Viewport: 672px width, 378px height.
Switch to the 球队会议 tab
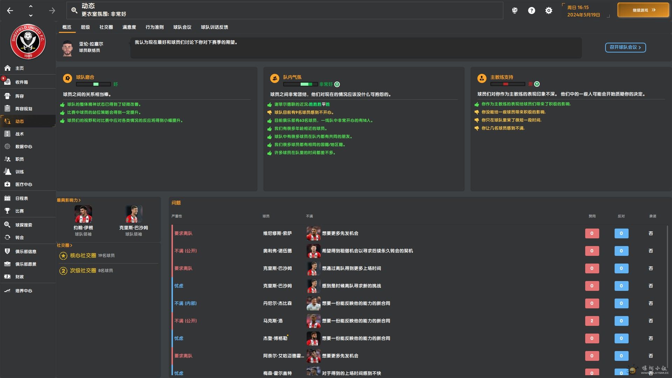(182, 27)
